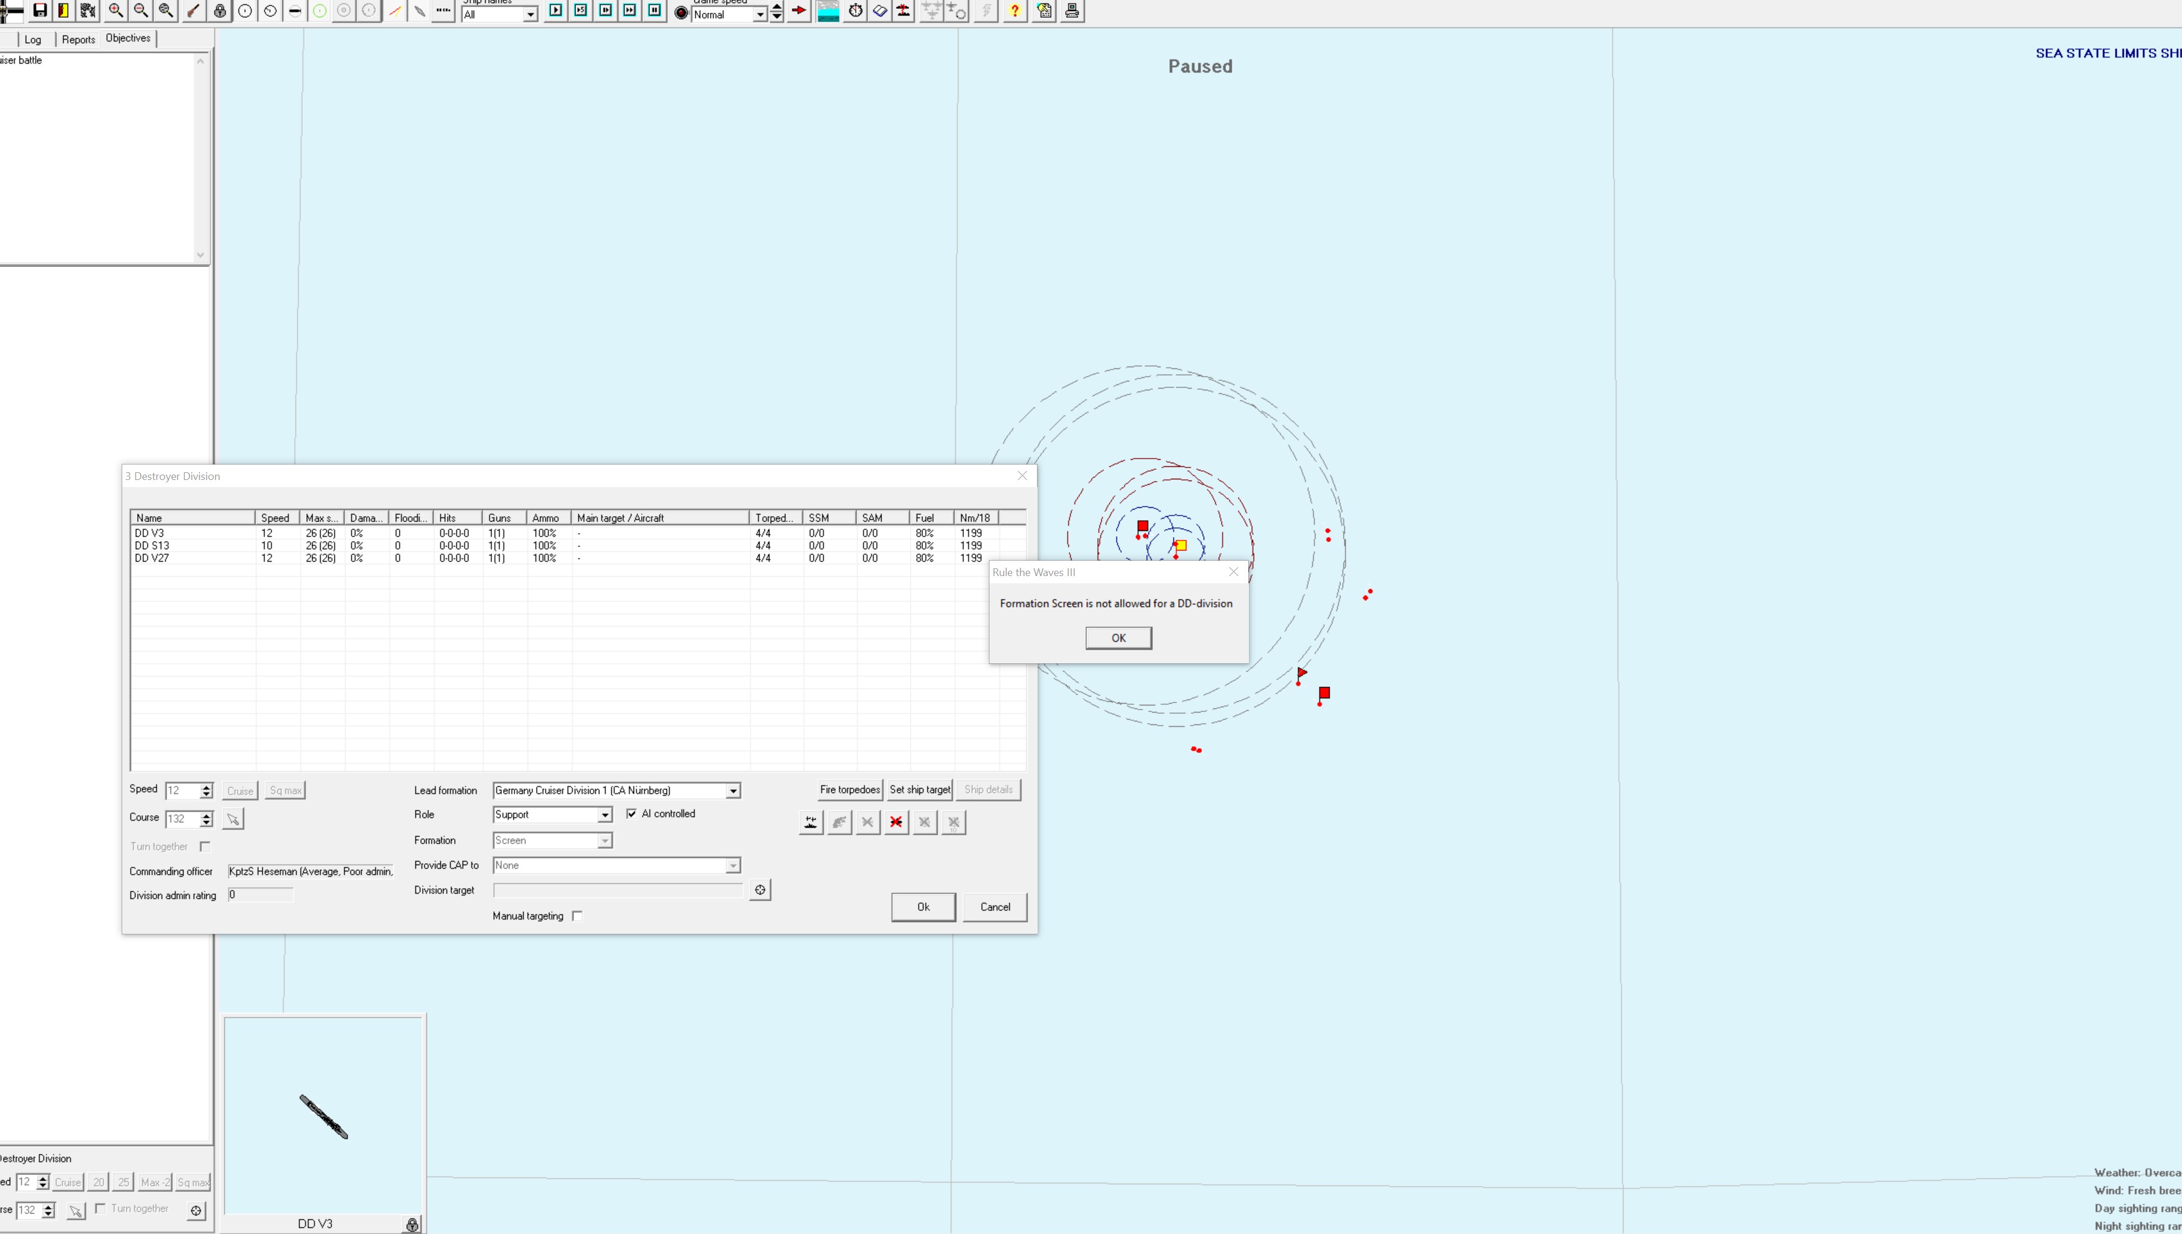Click the pause playback button in toolbar
Viewport: 2182px width, 1234px height.
click(655, 11)
